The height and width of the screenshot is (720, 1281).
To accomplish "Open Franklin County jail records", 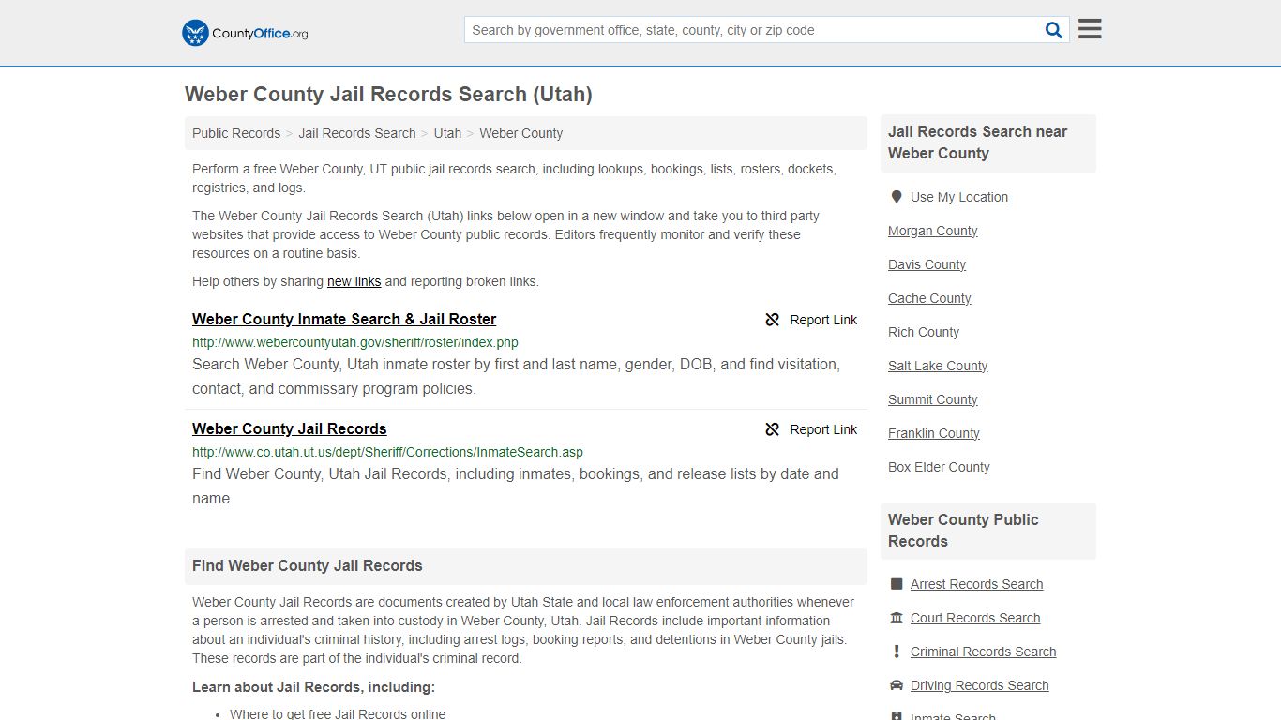I will [934, 433].
